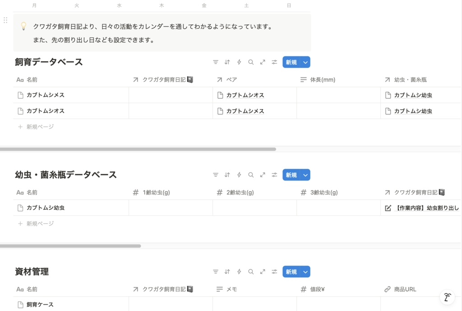462x311 pixels.
Task: Open filter icon for 飼育データベース
Action: pos(215,62)
